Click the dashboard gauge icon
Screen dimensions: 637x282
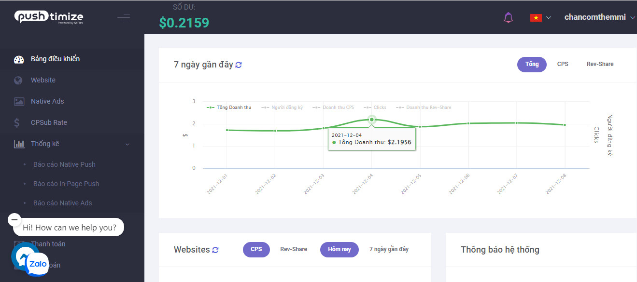(19, 59)
